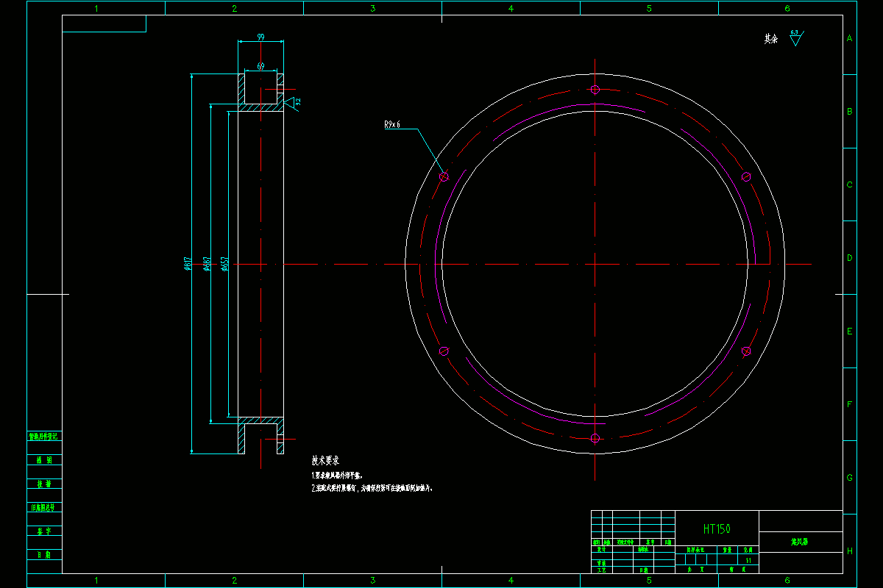Click zone number 5 on the bottom border
Viewport: 883px width, 588px height.
pos(649,581)
